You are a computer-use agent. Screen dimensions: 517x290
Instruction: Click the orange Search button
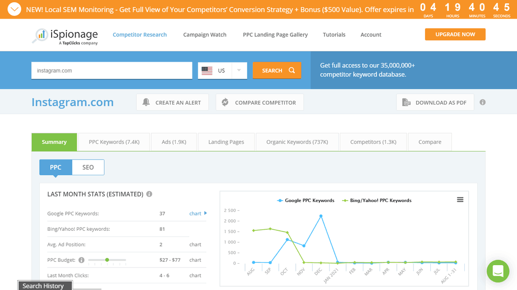pos(277,70)
